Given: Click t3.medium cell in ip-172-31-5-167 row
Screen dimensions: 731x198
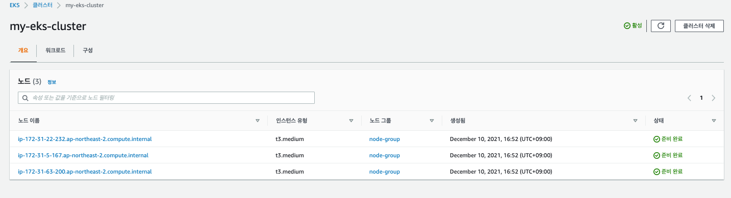Looking at the screenshot, I should (289, 155).
